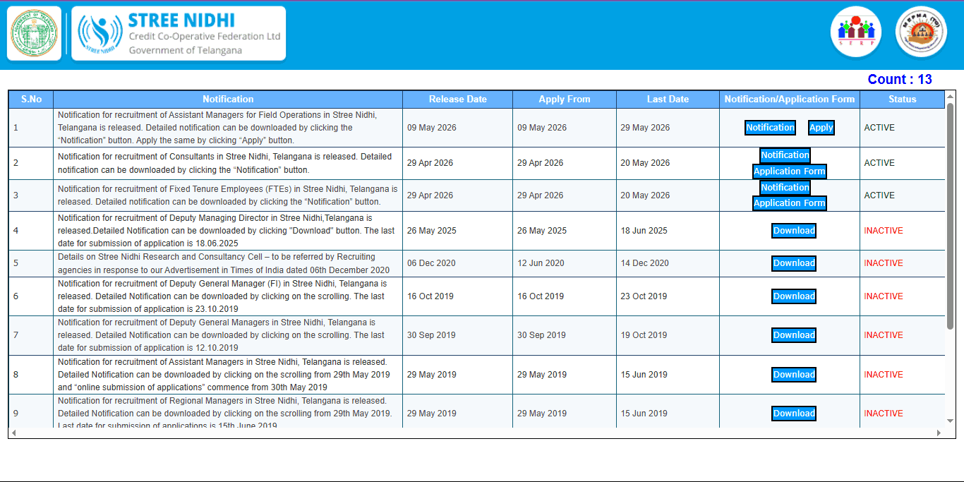Click Apply for Assistant Managers Field Operations
964x482 pixels.
point(821,128)
